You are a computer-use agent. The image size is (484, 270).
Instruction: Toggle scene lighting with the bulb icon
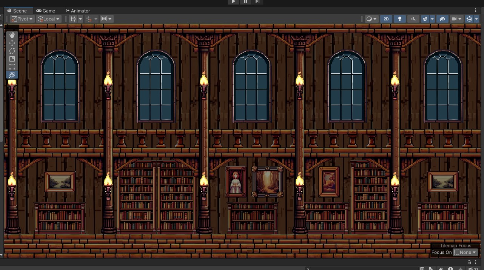point(399,19)
